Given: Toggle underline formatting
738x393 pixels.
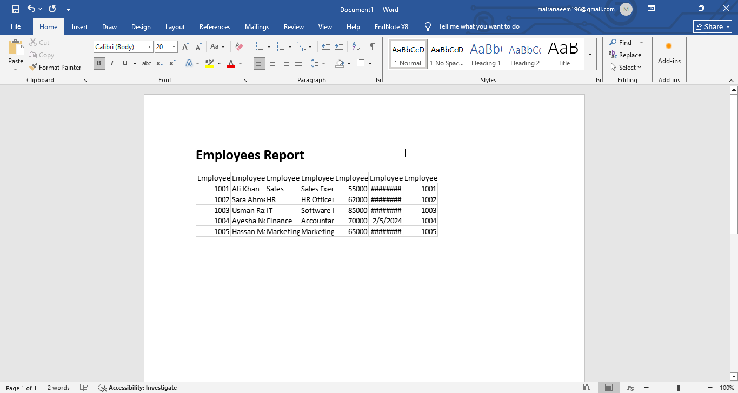Looking at the screenshot, I should tap(125, 63).
